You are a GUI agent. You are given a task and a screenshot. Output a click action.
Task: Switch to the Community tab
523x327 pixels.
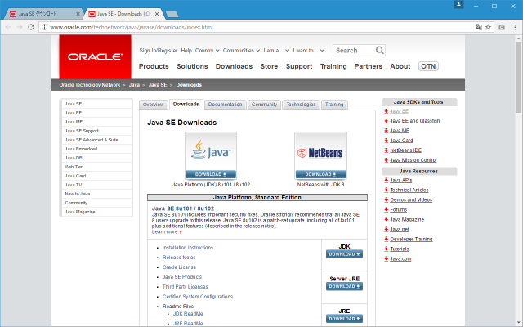tap(264, 105)
